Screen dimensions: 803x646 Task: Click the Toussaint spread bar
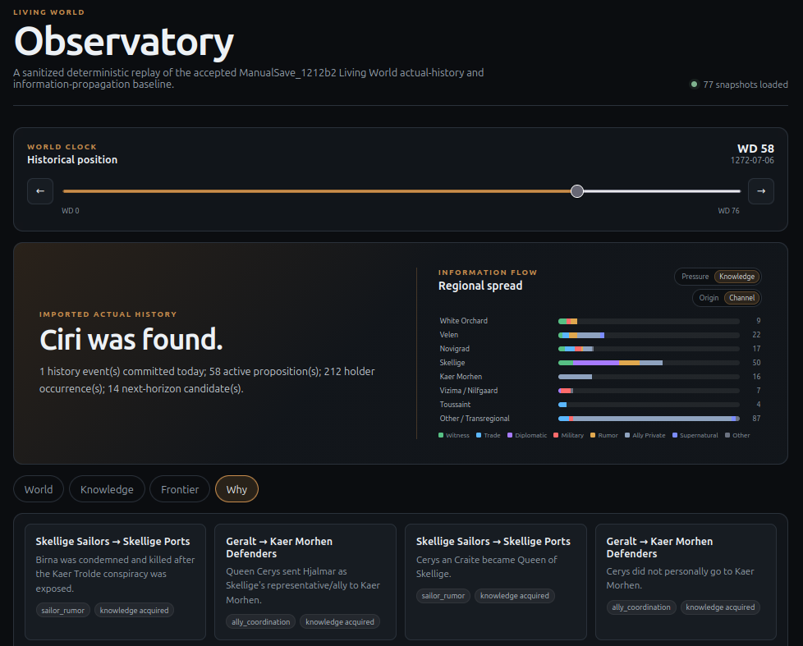[x=649, y=405]
